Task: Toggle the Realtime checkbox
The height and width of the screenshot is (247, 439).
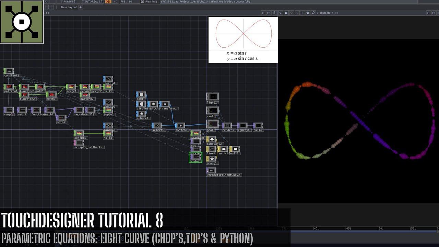Action: pos(143,2)
